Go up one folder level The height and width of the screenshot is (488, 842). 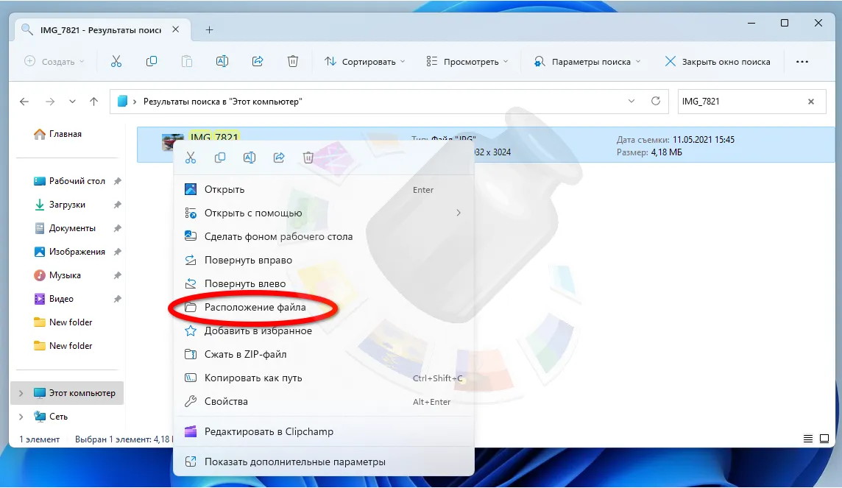tap(93, 102)
